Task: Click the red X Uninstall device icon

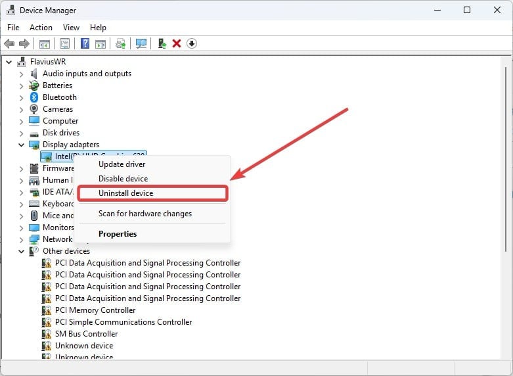Action: pyautogui.click(x=177, y=43)
